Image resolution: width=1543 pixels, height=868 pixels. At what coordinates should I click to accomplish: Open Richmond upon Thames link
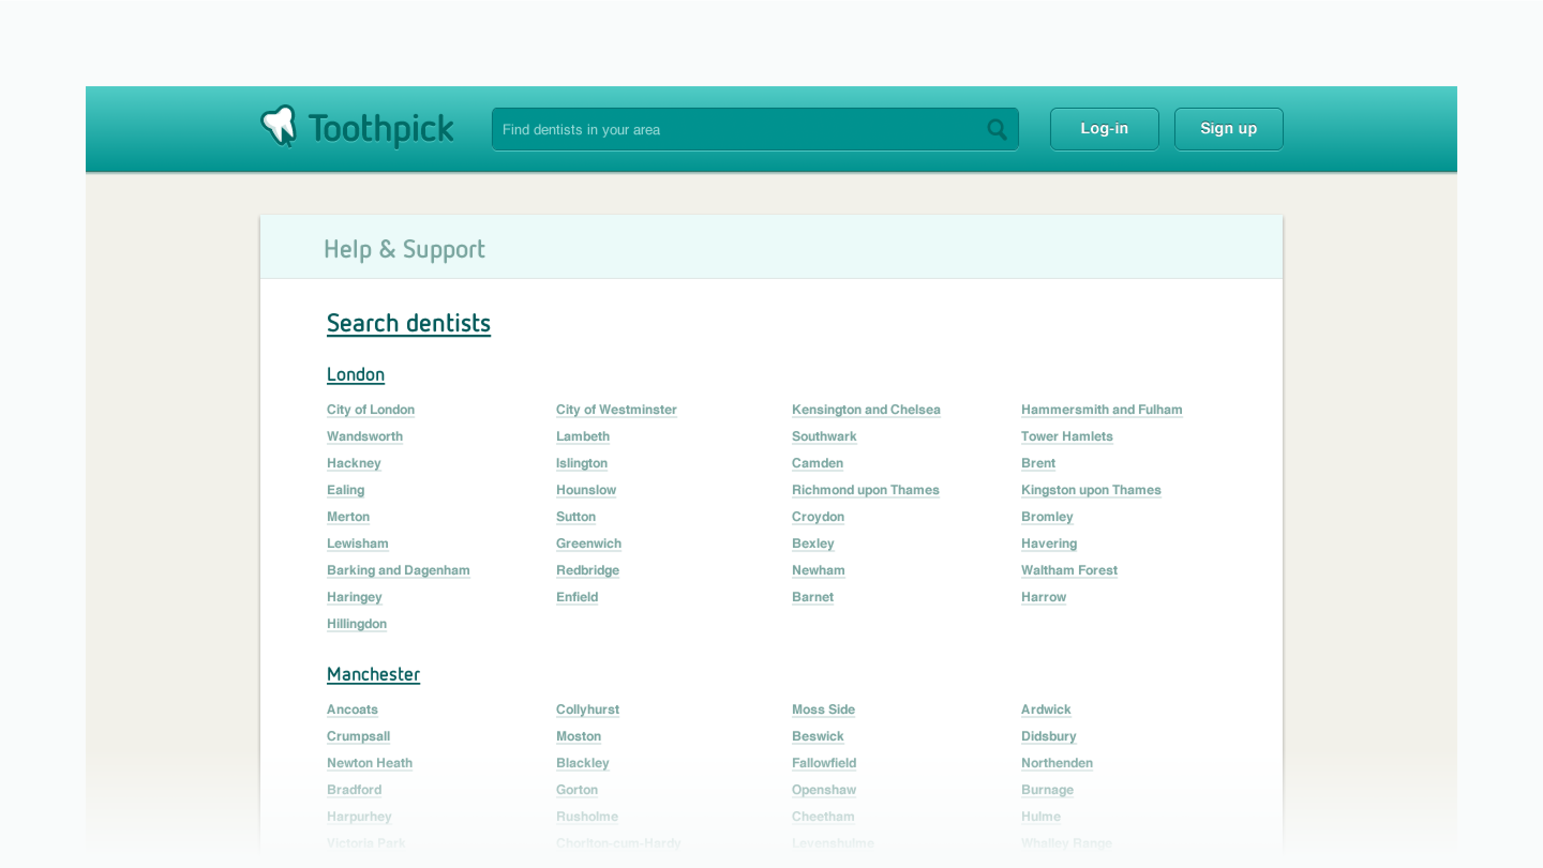point(865,489)
